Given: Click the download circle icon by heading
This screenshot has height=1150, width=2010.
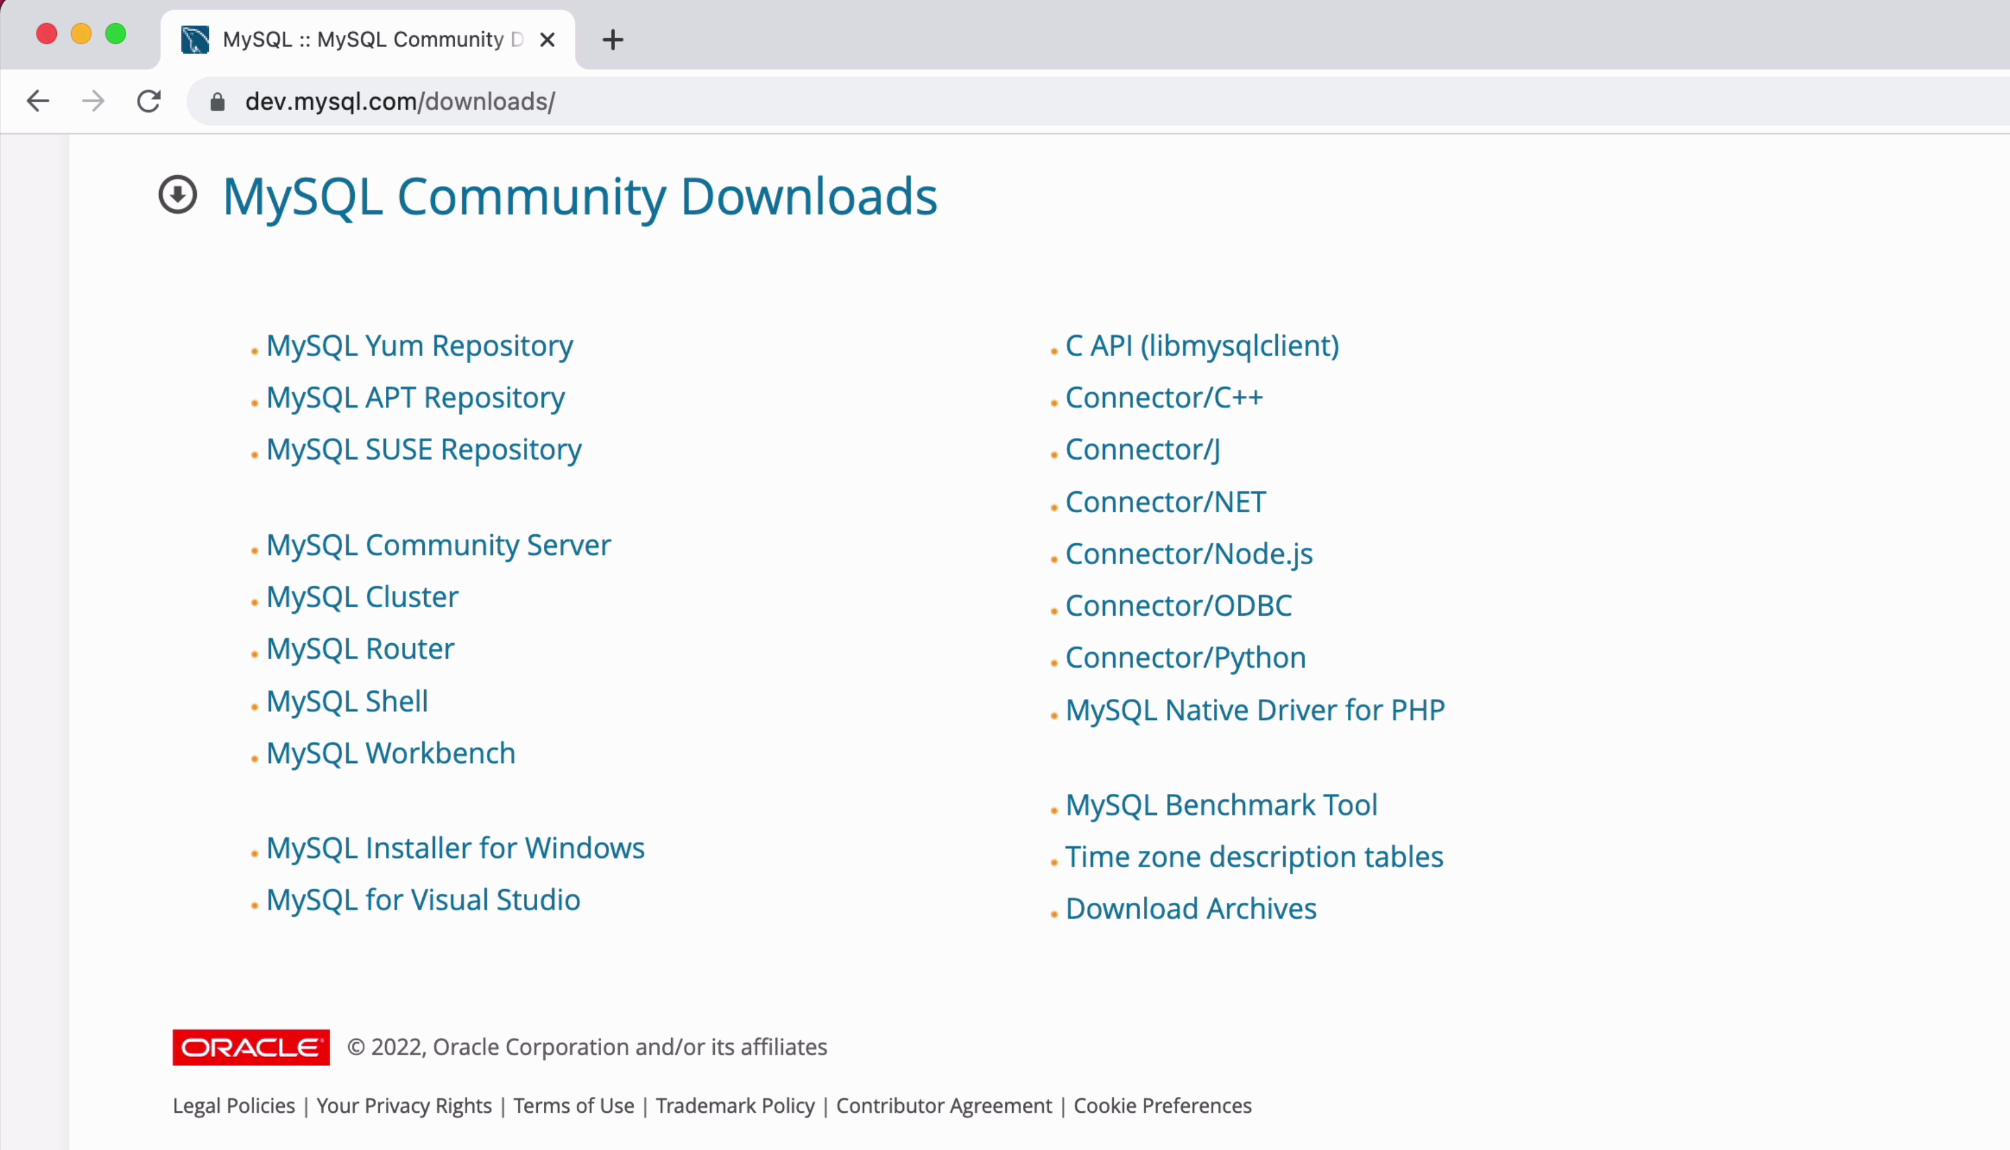Looking at the screenshot, I should pos(178,195).
